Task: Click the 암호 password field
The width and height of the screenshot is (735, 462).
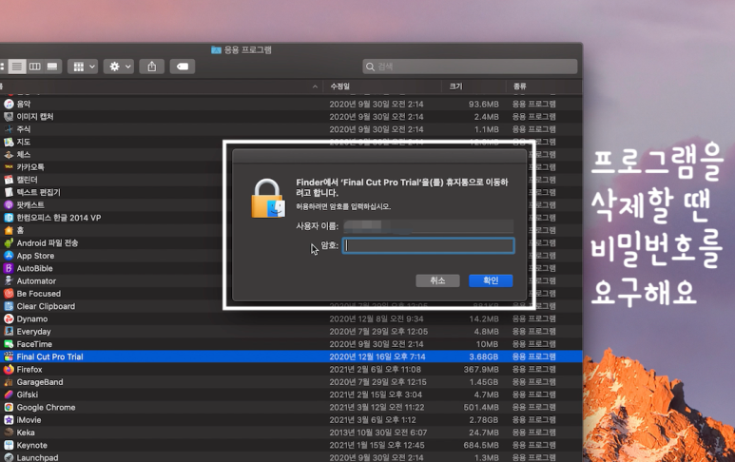Action: pyautogui.click(x=429, y=245)
